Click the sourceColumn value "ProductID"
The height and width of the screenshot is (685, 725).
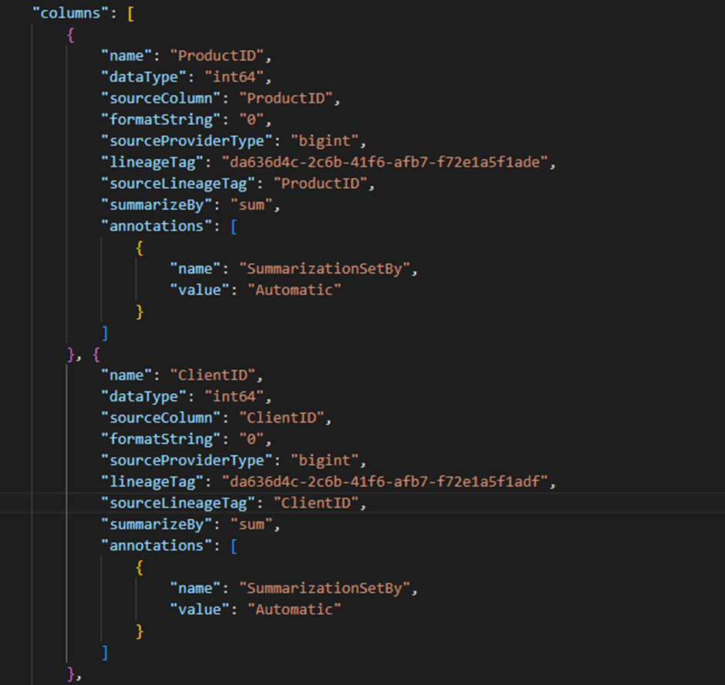pos(288,98)
